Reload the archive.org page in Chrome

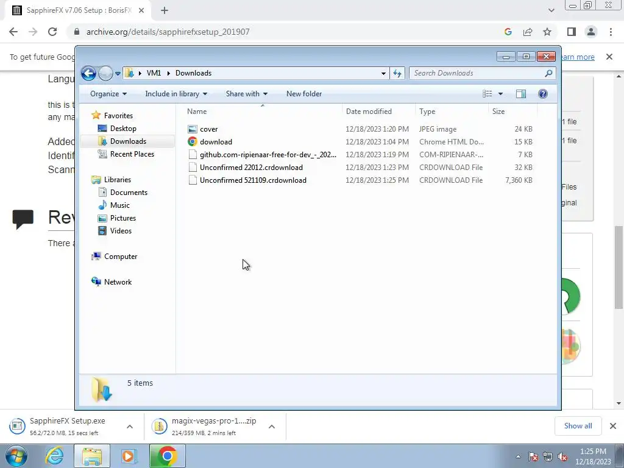[x=52, y=32]
